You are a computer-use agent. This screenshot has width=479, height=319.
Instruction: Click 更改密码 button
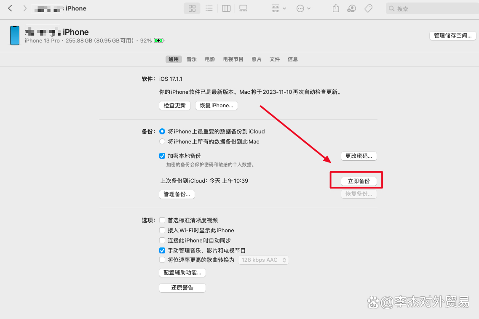click(x=359, y=156)
